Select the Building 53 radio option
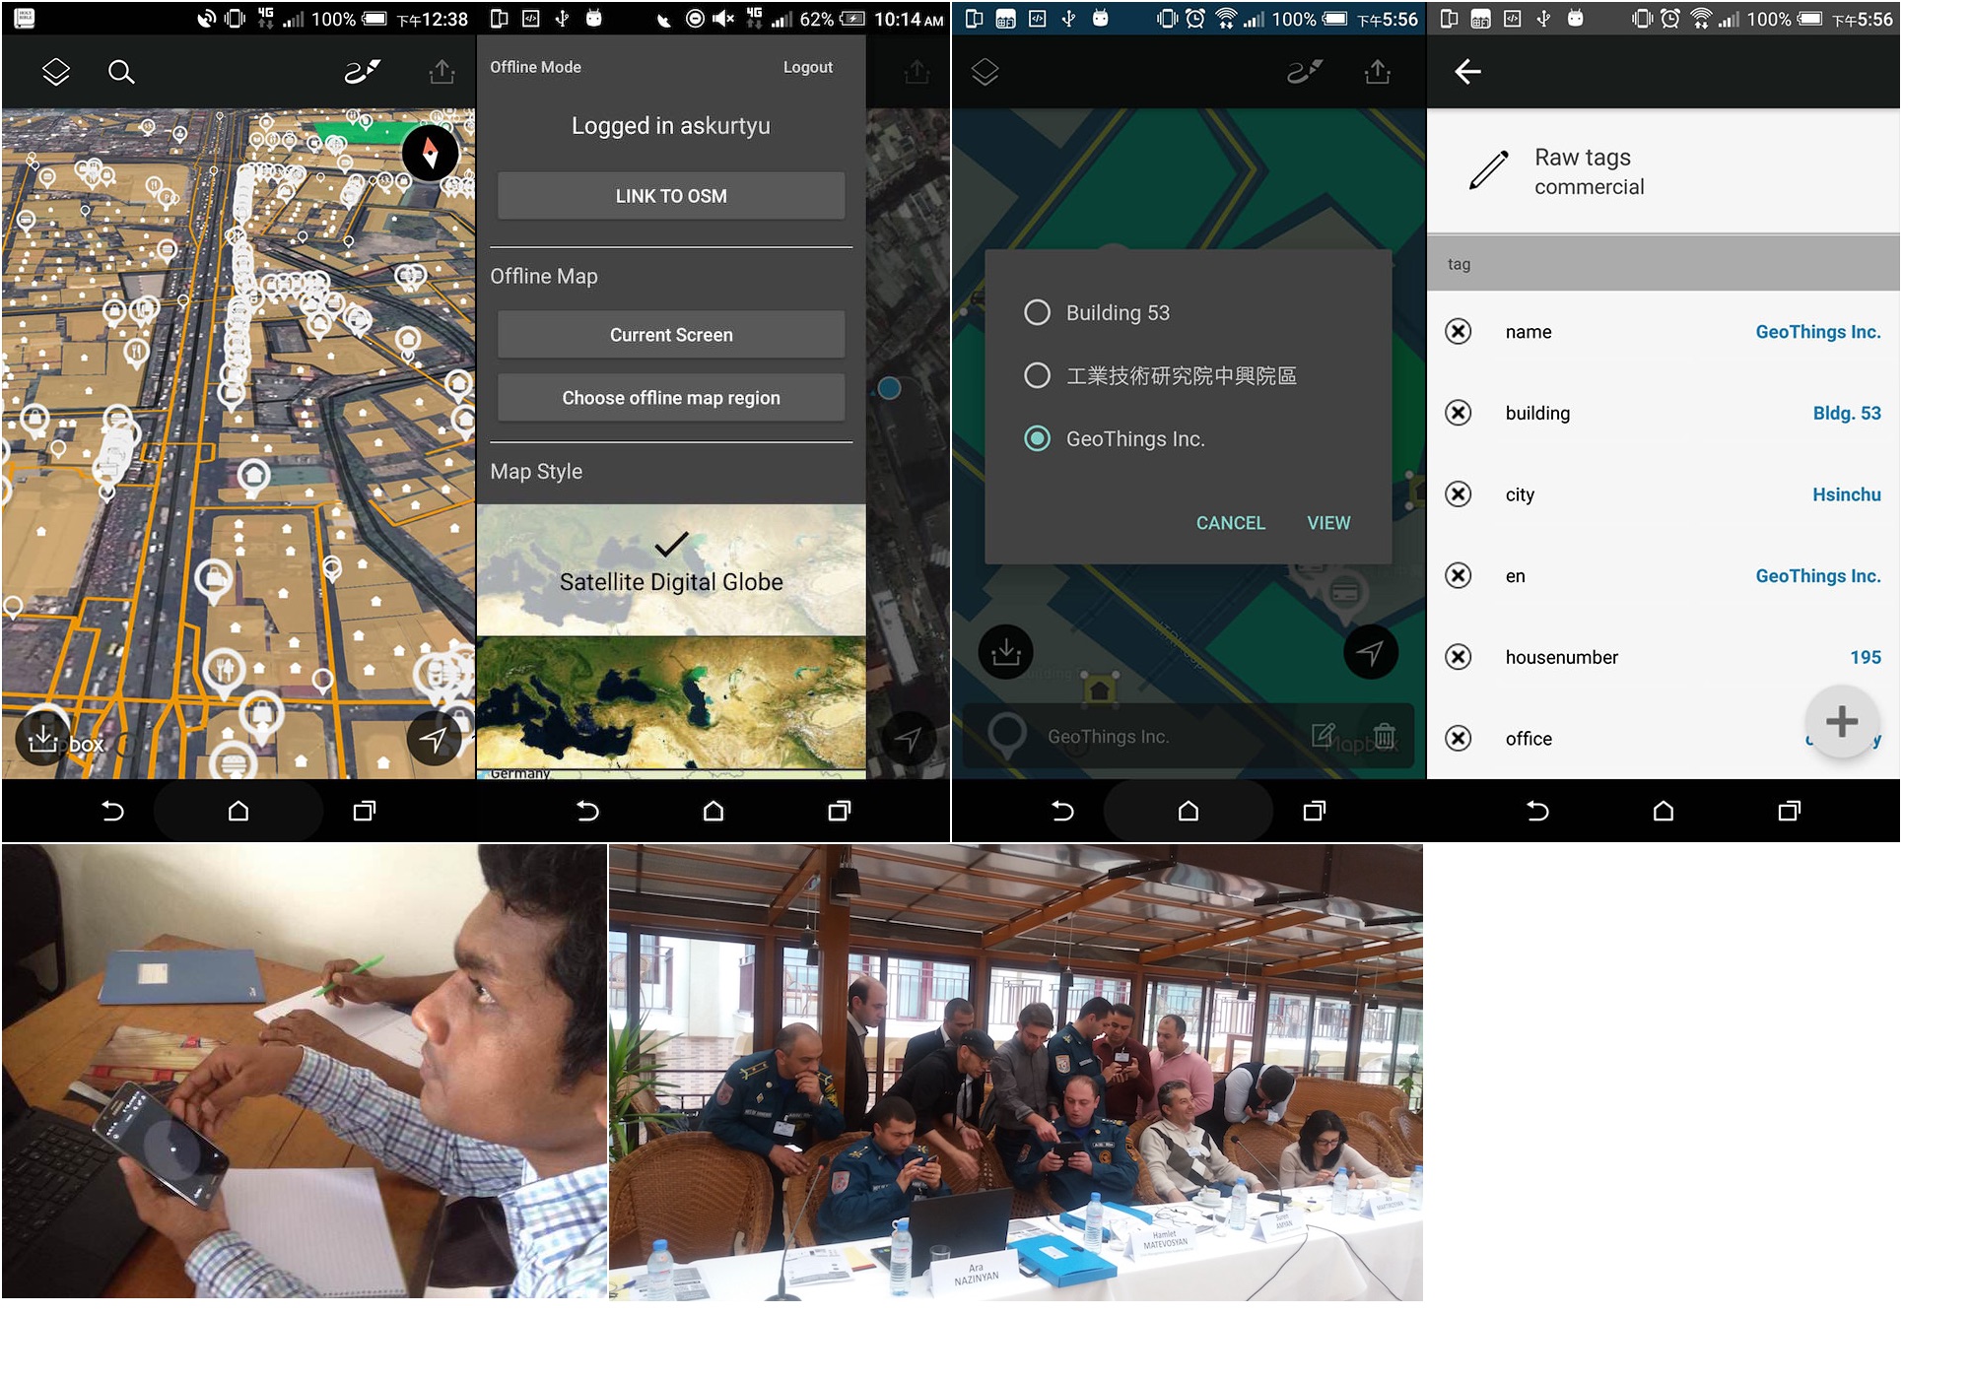Image resolution: width=1971 pixels, height=1379 pixels. point(1036,312)
